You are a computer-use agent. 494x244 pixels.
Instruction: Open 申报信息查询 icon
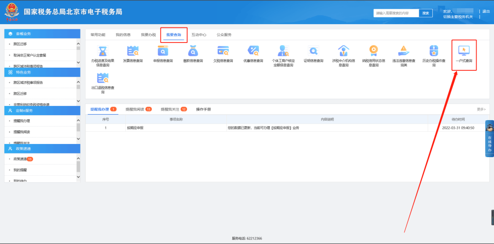pyautogui.click(x=163, y=51)
